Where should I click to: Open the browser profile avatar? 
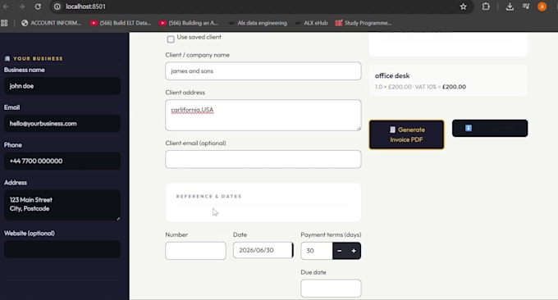542,7
